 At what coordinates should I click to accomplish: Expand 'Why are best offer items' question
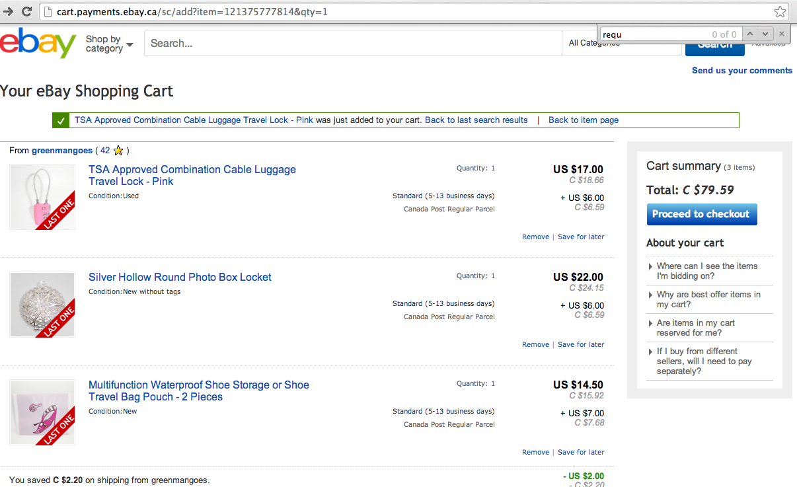coord(708,299)
